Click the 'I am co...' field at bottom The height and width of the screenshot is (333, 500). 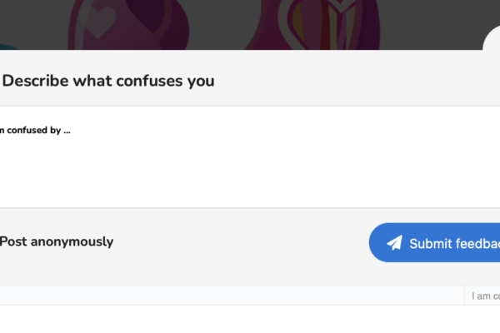pyautogui.click(x=482, y=296)
